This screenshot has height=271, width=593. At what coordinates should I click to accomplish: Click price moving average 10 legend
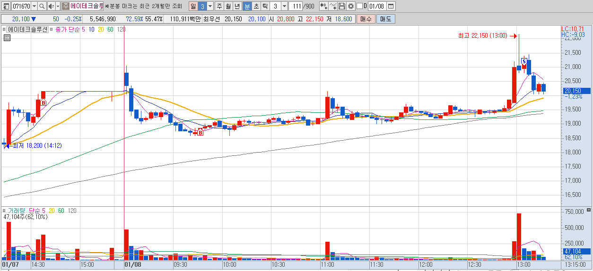tap(91, 29)
